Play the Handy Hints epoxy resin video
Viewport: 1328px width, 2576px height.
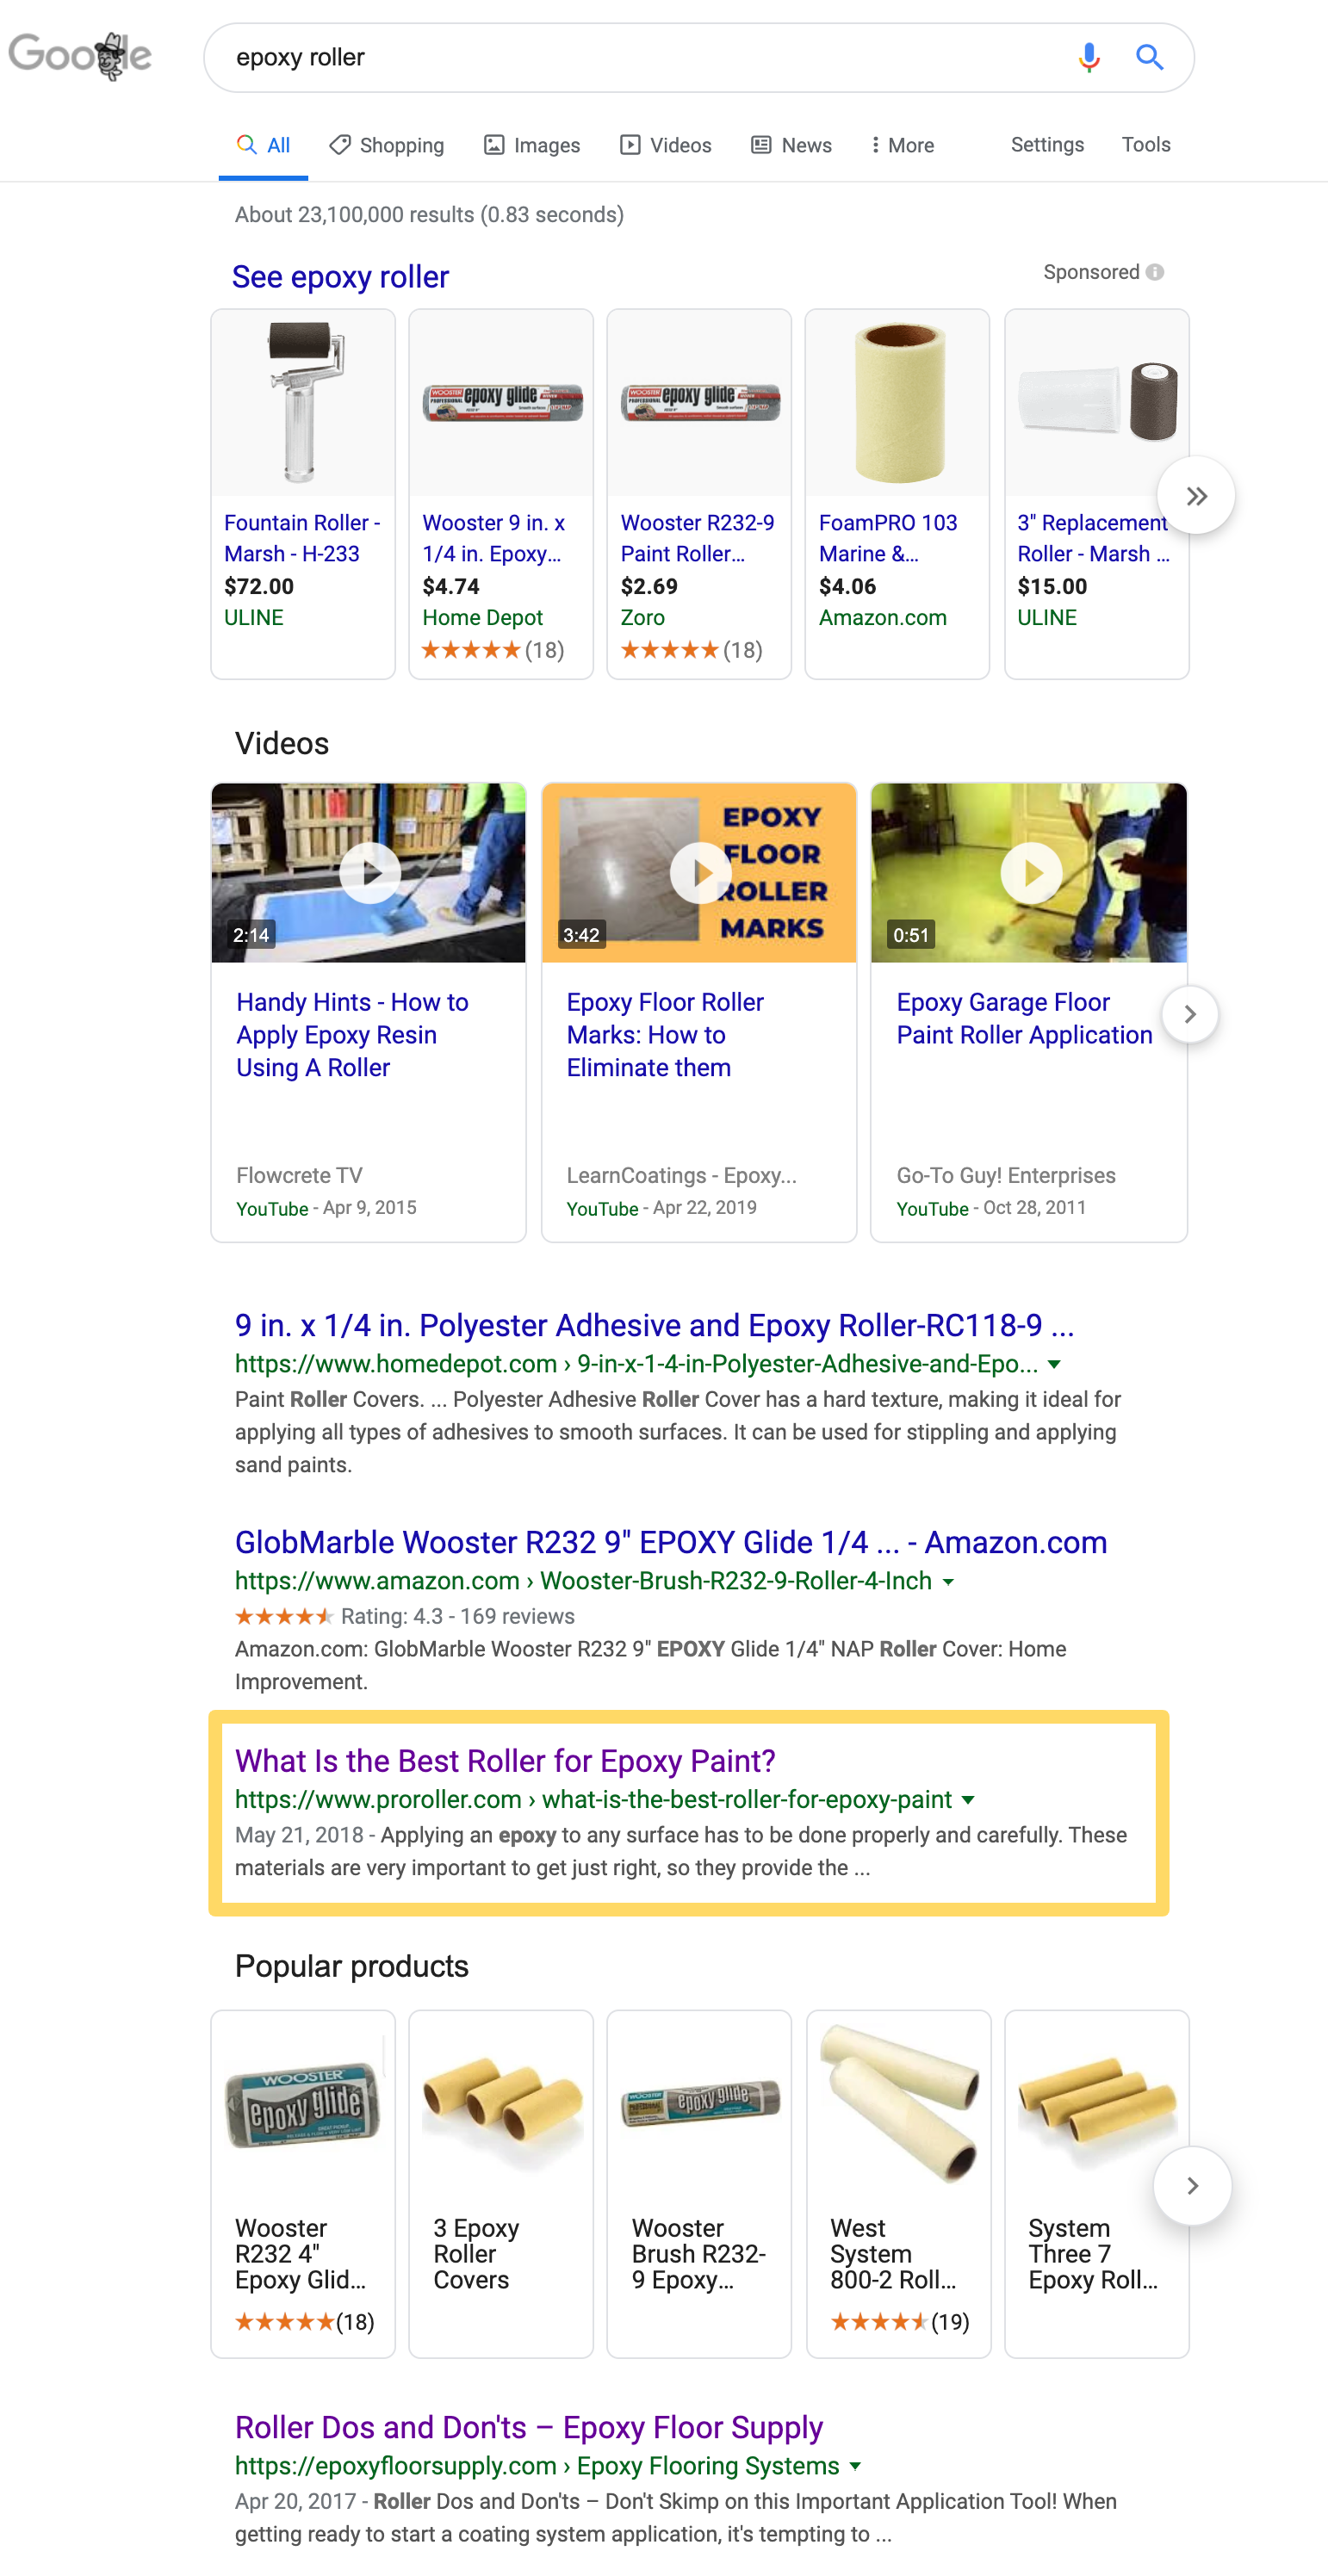click(x=369, y=873)
